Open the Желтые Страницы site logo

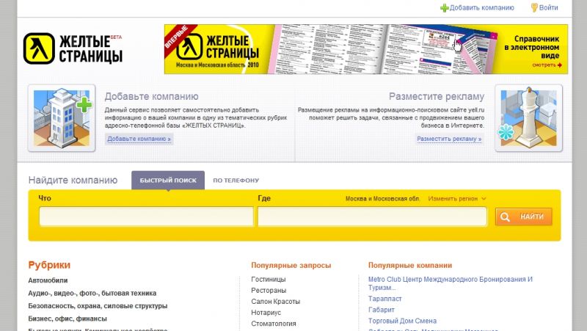click(x=73, y=48)
